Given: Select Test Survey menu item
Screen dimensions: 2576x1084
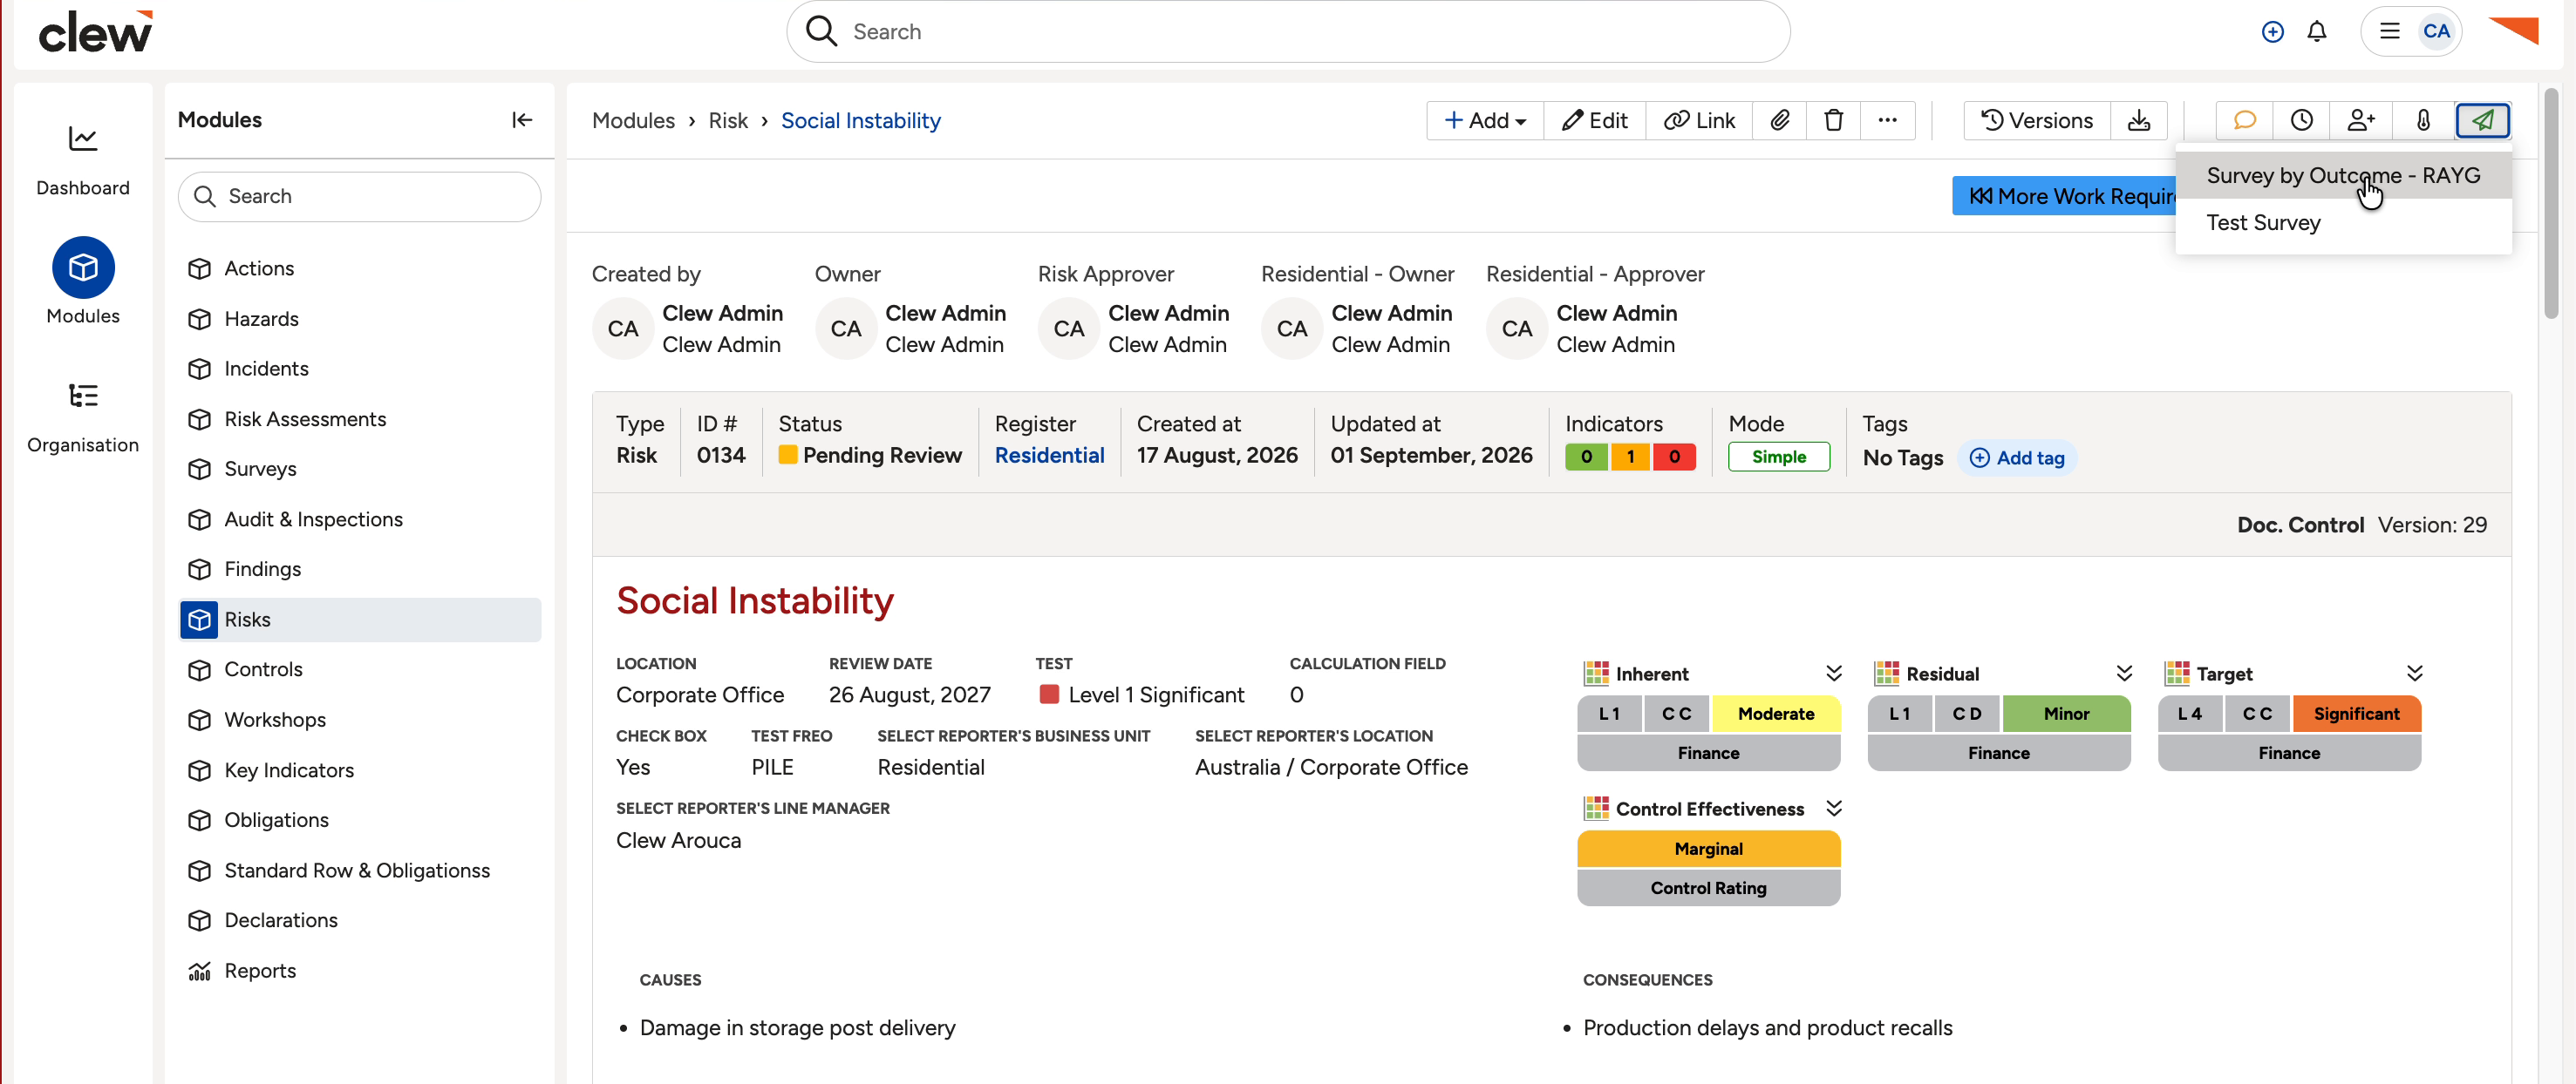Looking at the screenshot, I should coord(2343,223).
